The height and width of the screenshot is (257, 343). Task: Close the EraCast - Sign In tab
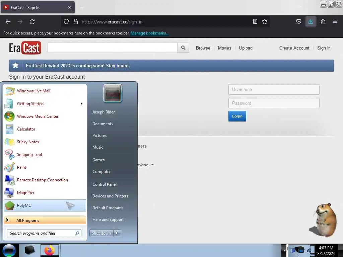(x=69, y=7)
